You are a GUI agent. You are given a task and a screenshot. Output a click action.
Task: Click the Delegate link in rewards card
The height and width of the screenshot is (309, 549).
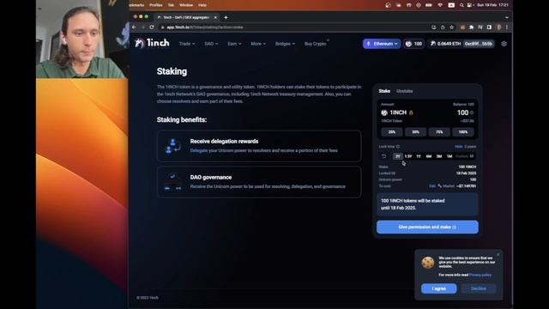tap(198, 151)
